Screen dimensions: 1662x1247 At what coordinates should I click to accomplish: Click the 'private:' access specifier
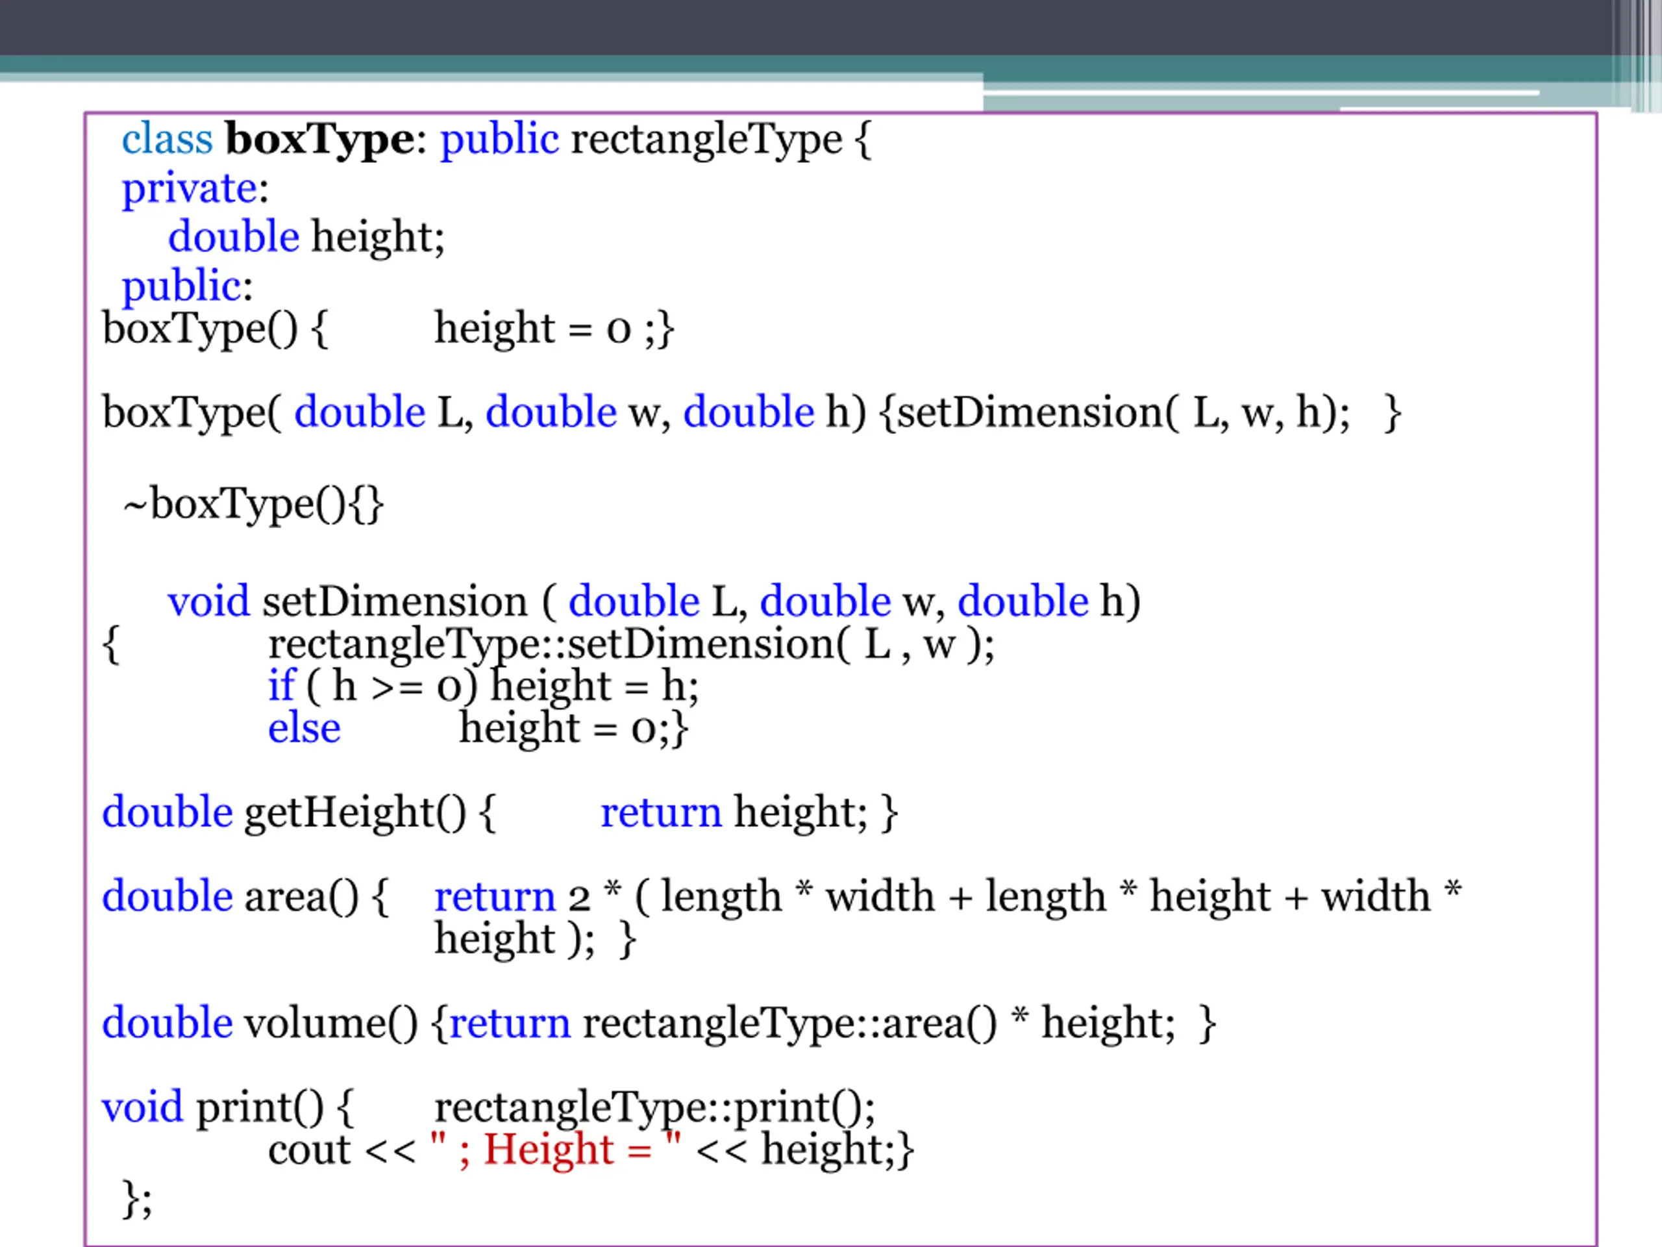pos(195,188)
